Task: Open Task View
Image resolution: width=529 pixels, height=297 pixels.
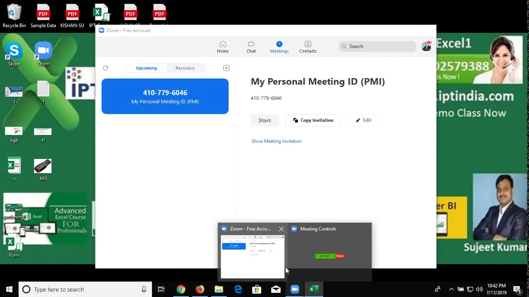Action: pyautogui.click(x=161, y=289)
